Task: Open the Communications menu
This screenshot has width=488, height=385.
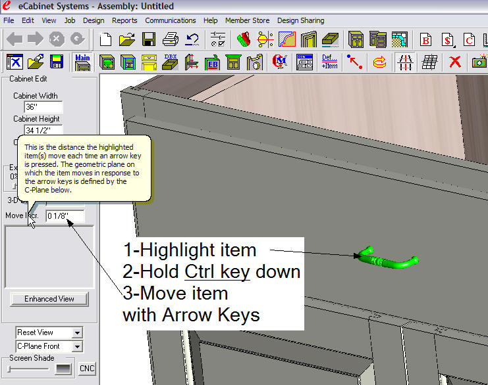Action: point(170,20)
